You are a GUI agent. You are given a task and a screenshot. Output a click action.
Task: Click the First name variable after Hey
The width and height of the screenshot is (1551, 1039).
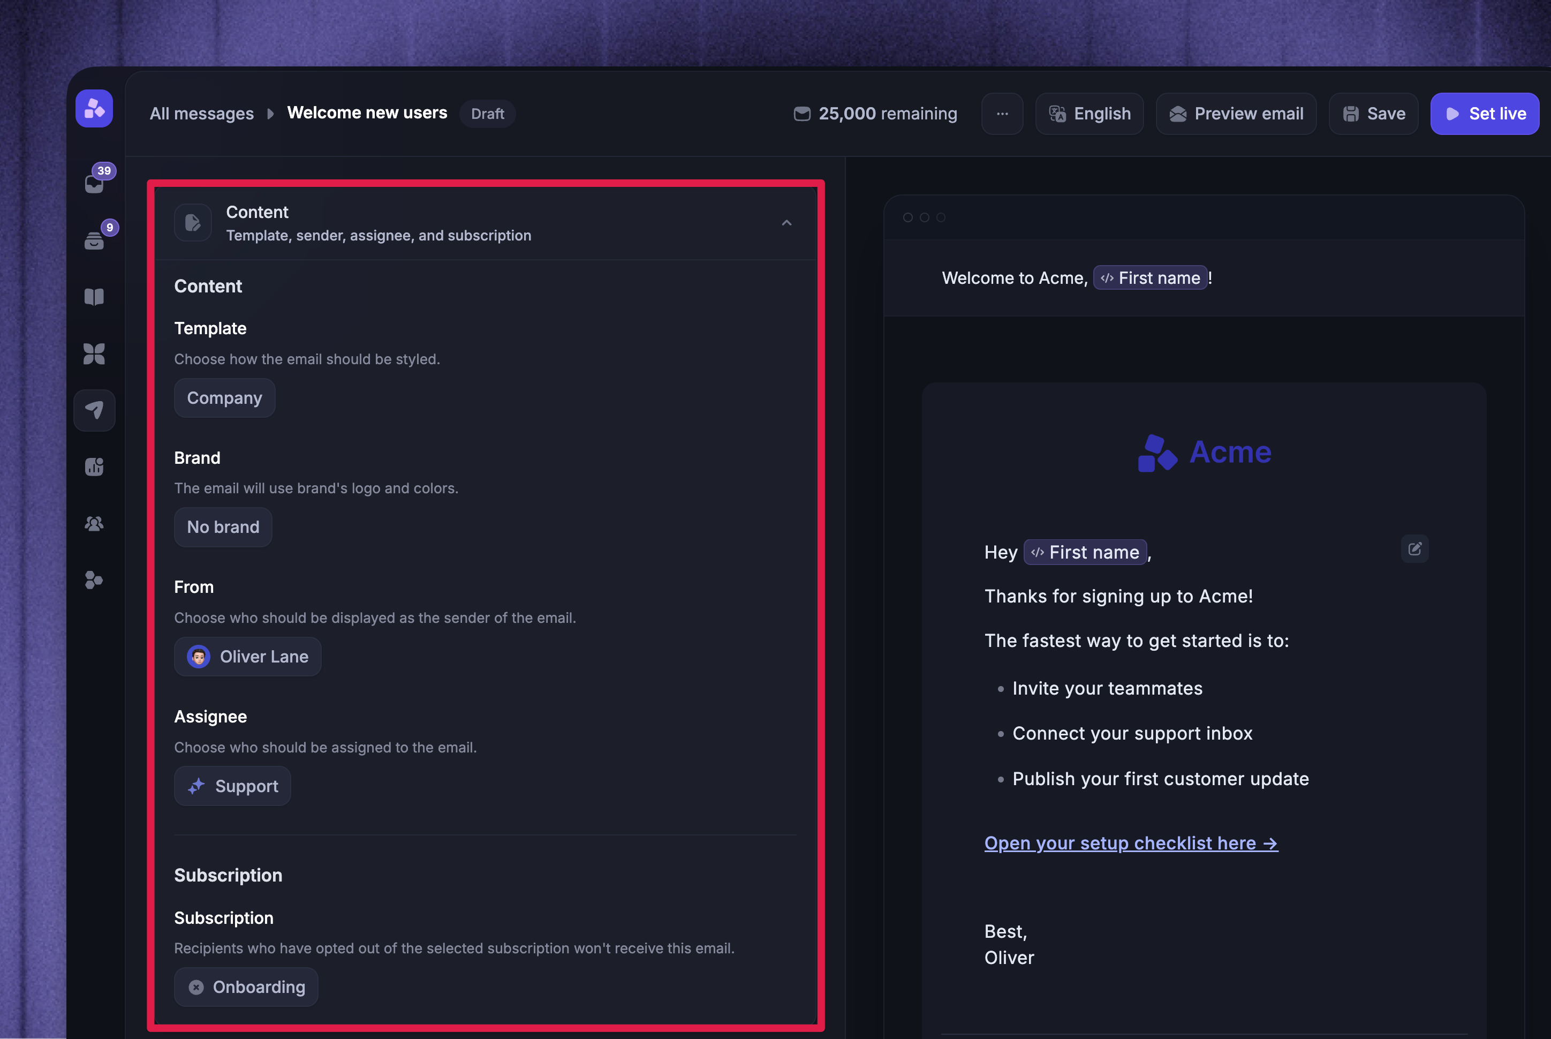[x=1085, y=553]
